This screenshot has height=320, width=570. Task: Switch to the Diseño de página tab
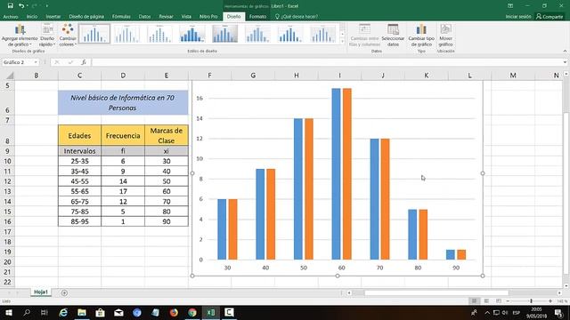point(86,17)
